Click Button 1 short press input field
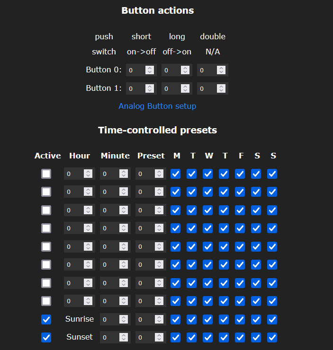Viewport: 333px width, 350px height. pos(141,88)
